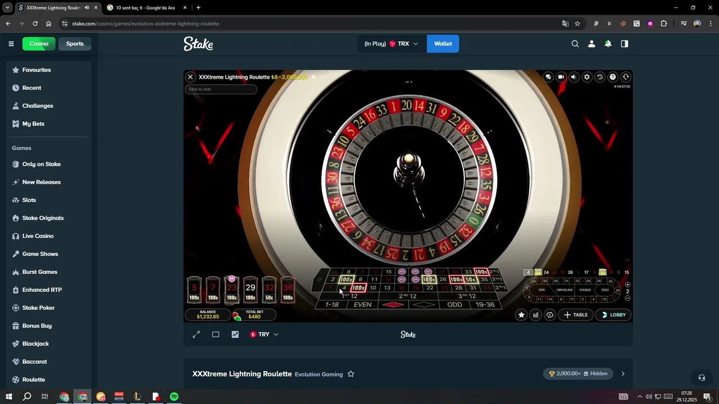The image size is (719, 404).
Task: Contact live support headset icon in game
Action: 626,77
